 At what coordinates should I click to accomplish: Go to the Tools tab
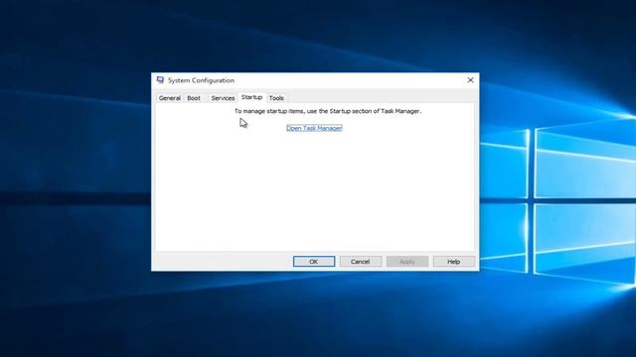[276, 98]
